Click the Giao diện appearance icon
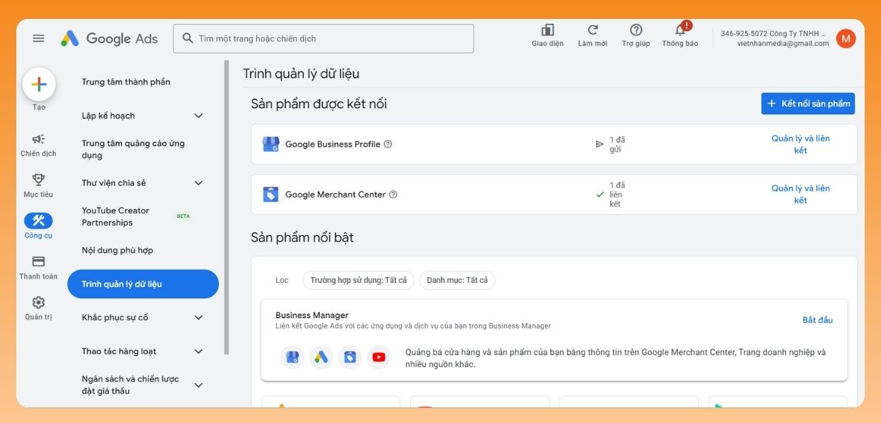This screenshot has width=881, height=423. (x=548, y=30)
